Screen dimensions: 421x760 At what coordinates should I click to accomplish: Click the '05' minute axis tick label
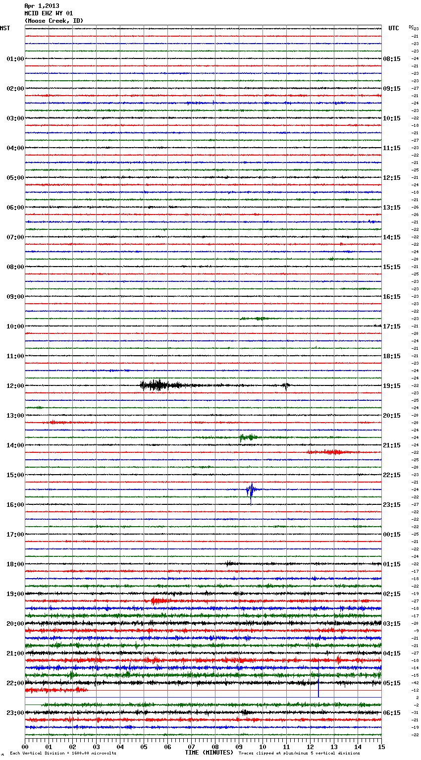click(x=144, y=747)
